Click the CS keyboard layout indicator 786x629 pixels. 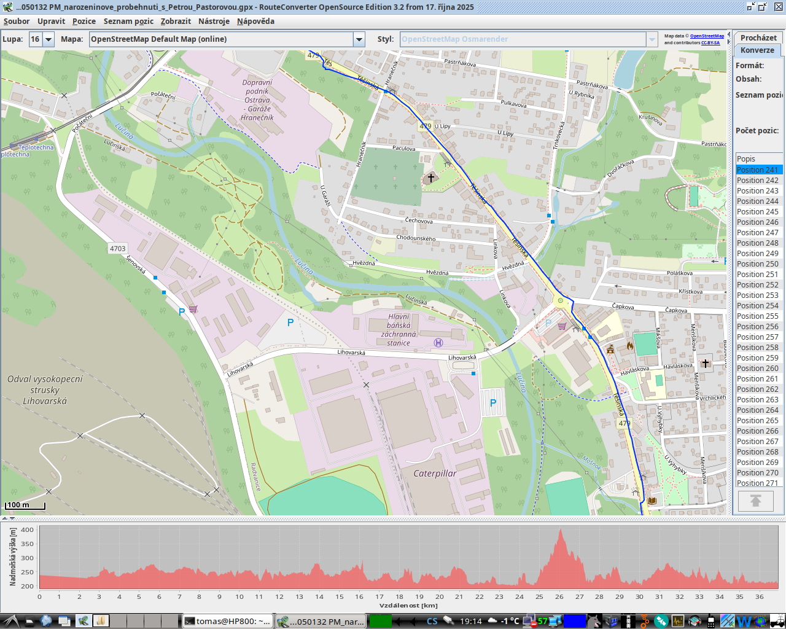click(432, 621)
